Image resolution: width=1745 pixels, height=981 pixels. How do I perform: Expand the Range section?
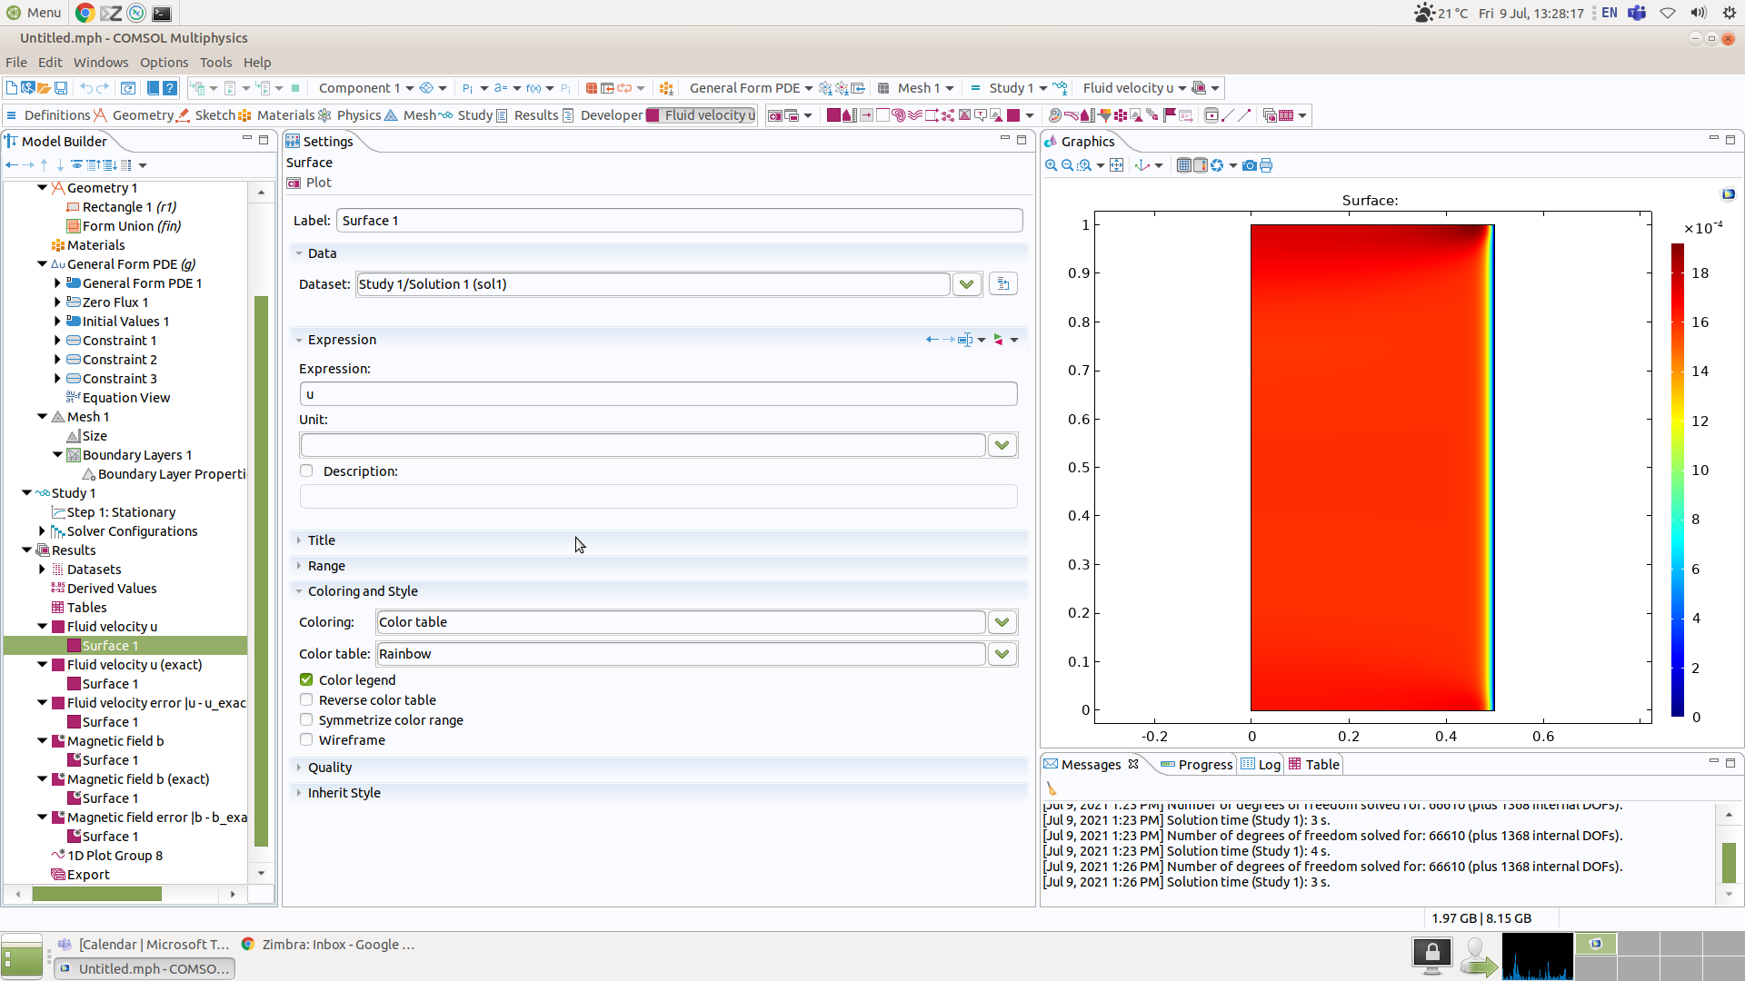tap(326, 566)
